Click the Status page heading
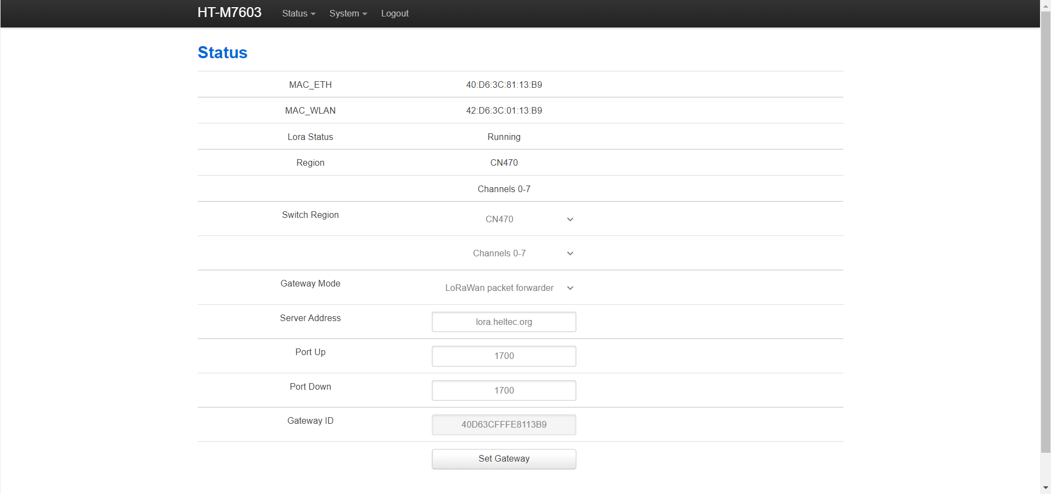This screenshot has width=1051, height=494. (223, 53)
